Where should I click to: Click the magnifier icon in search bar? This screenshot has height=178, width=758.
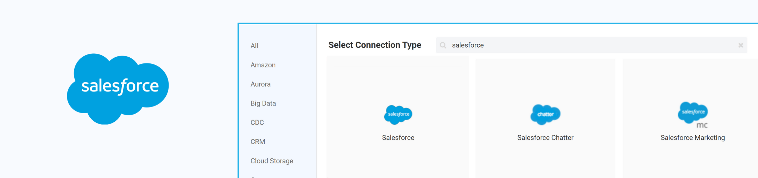443,45
